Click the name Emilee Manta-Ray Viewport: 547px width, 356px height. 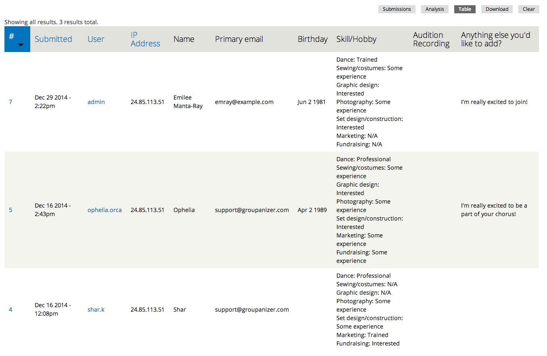(x=188, y=102)
